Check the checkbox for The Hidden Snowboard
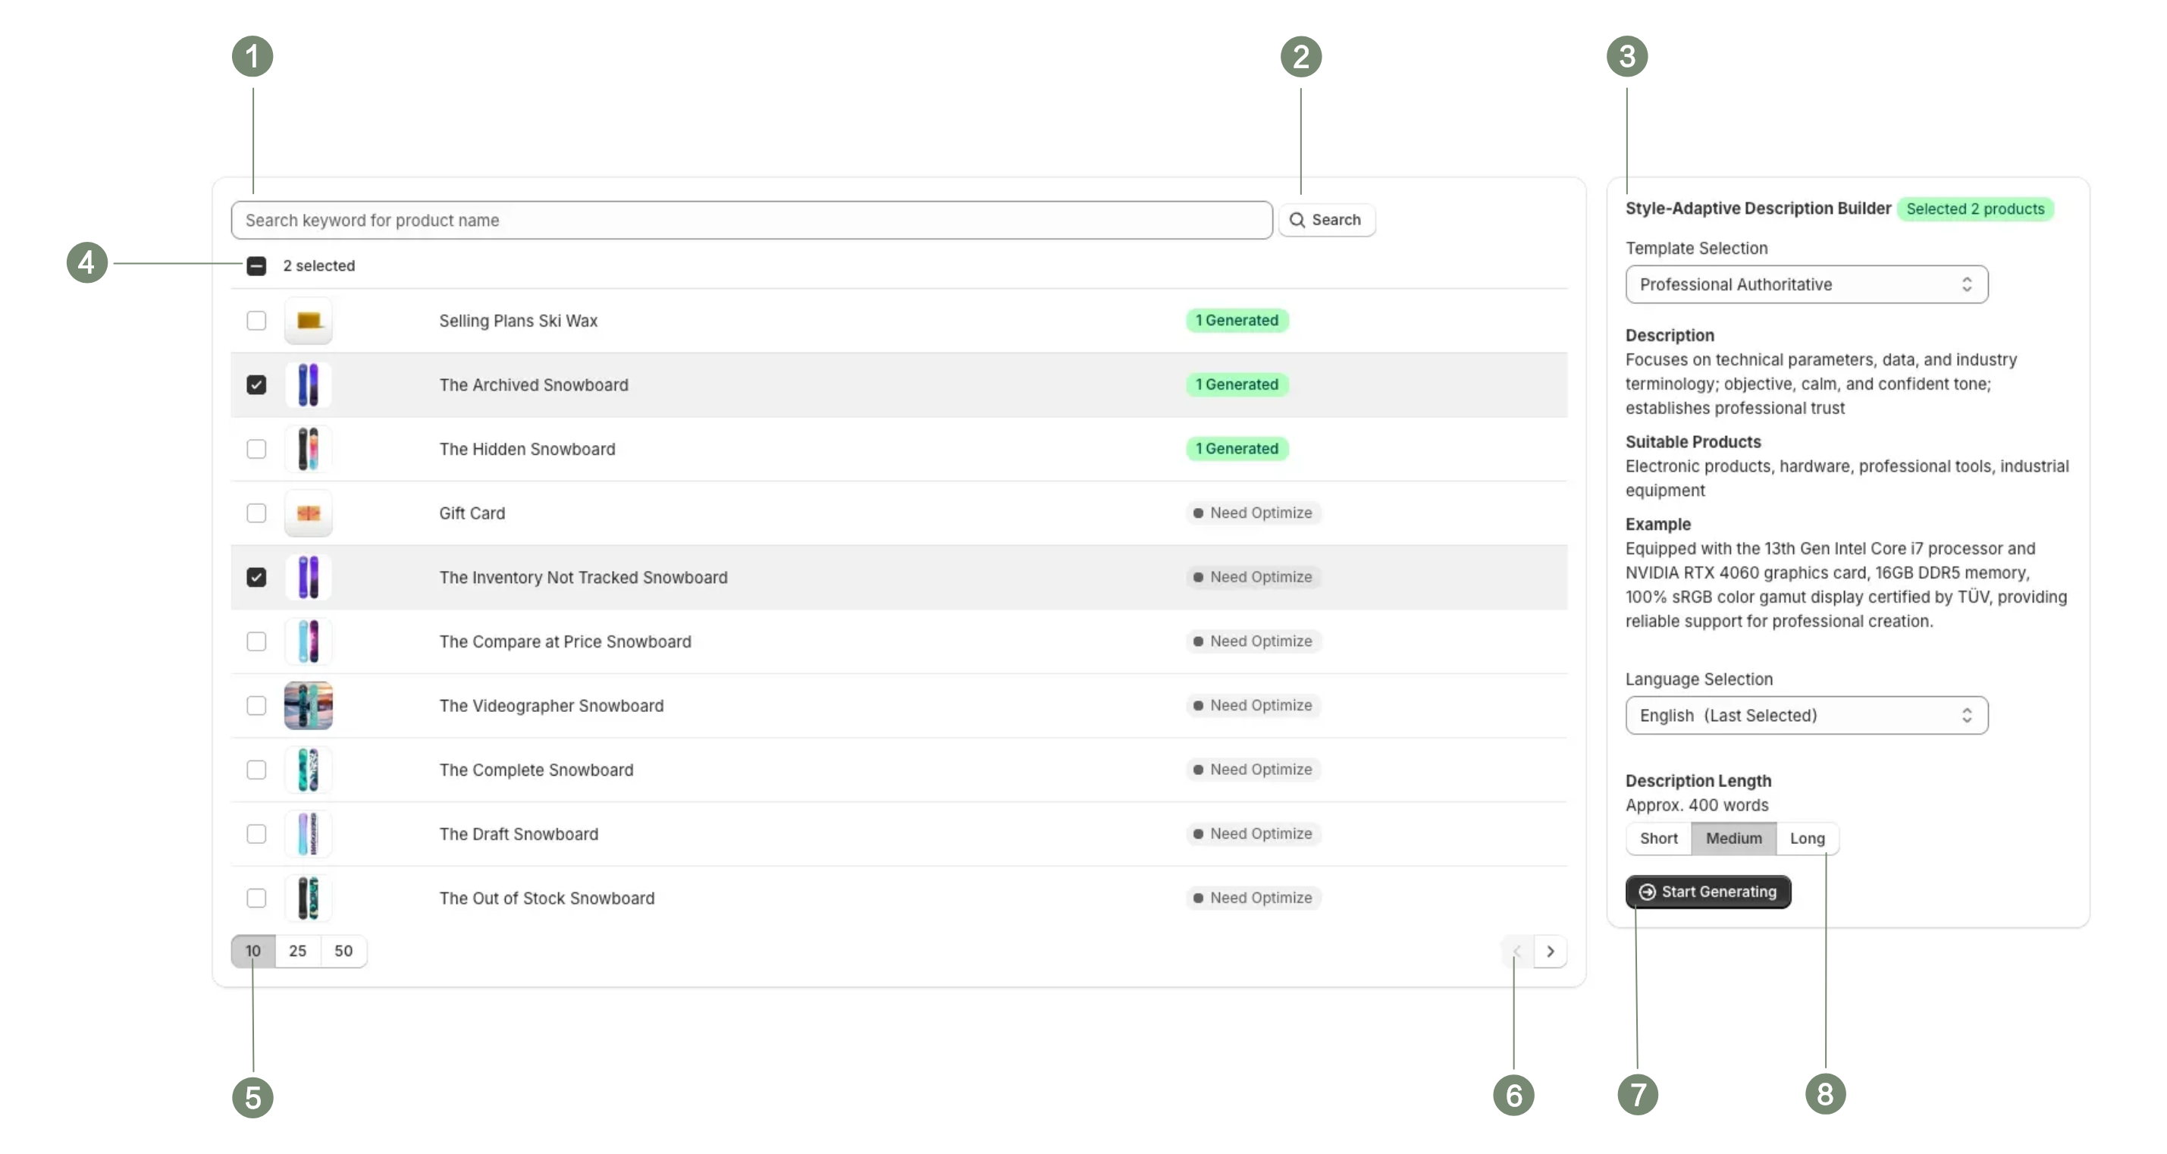 [x=256, y=449]
